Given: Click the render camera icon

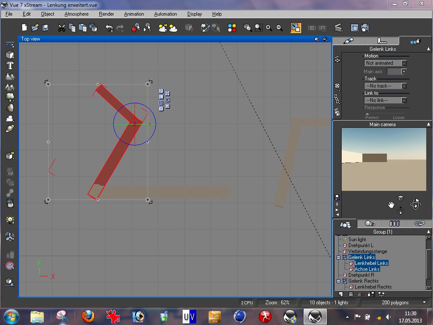Looking at the screenshot, I should (x=365, y=28).
